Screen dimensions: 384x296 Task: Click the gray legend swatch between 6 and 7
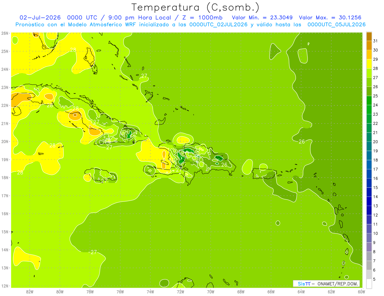click(369, 265)
